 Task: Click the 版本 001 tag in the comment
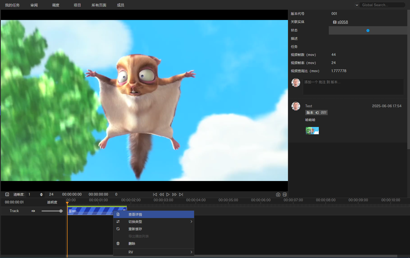click(x=316, y=113)
